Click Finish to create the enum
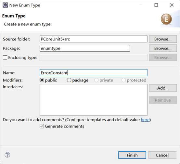180x164 pixels. click(132, 155)
